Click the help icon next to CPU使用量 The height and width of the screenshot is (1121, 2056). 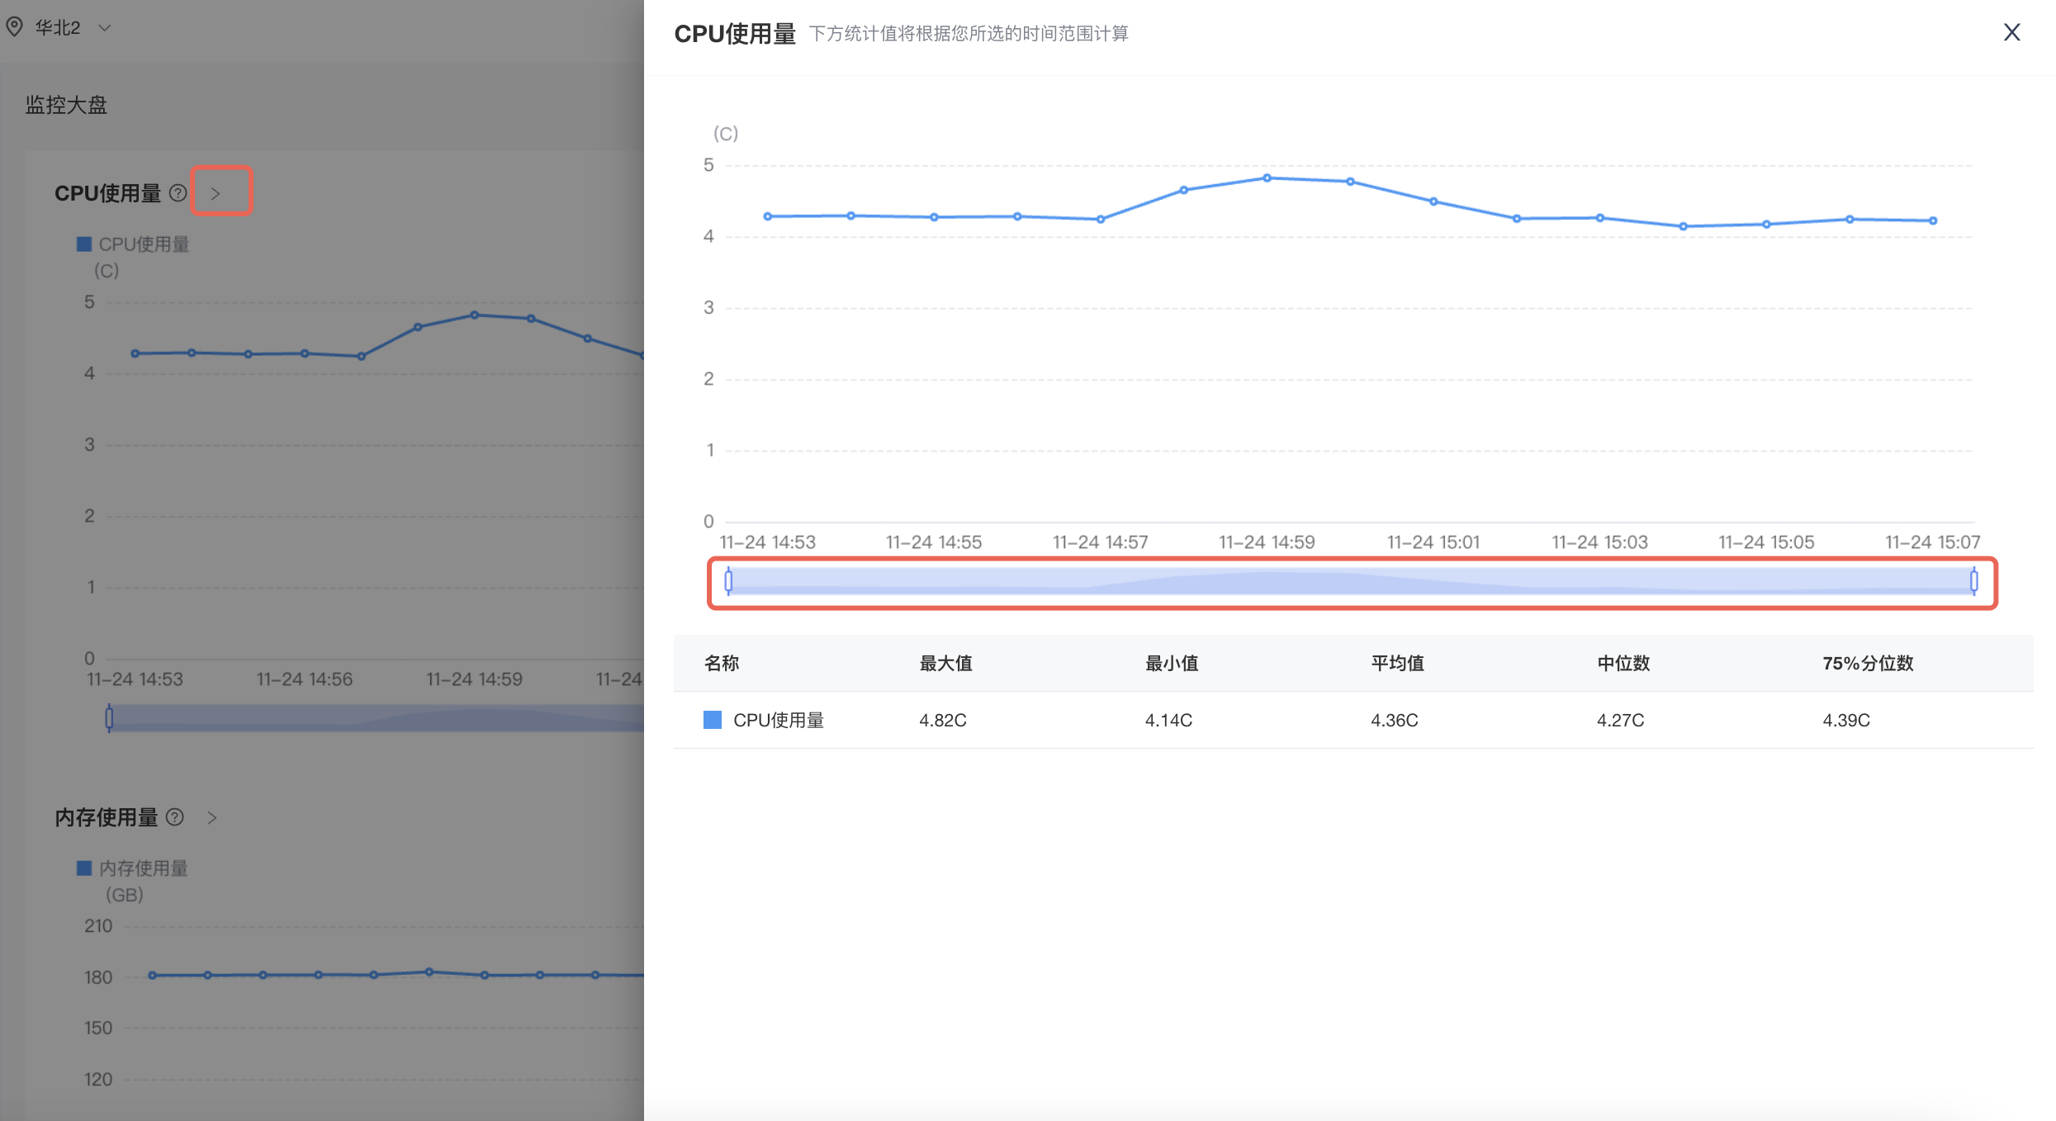click(178, 193)
